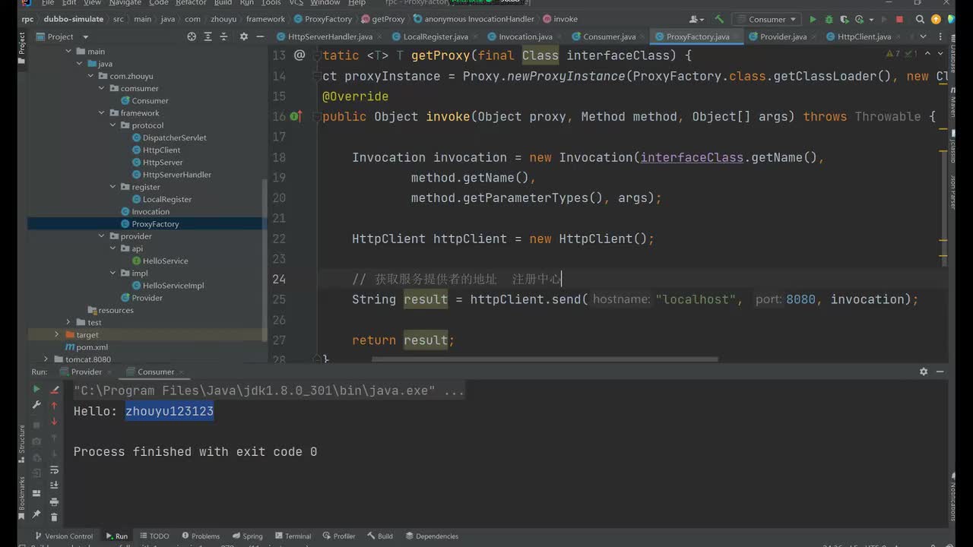This screenshot has height=547, width=973.
Task: Open Search Everywhere magnifier icon
Action: tap(920, 20)
